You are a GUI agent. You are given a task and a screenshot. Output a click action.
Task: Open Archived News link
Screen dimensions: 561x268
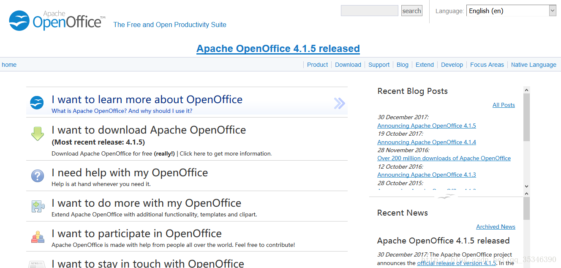(496, 227)
